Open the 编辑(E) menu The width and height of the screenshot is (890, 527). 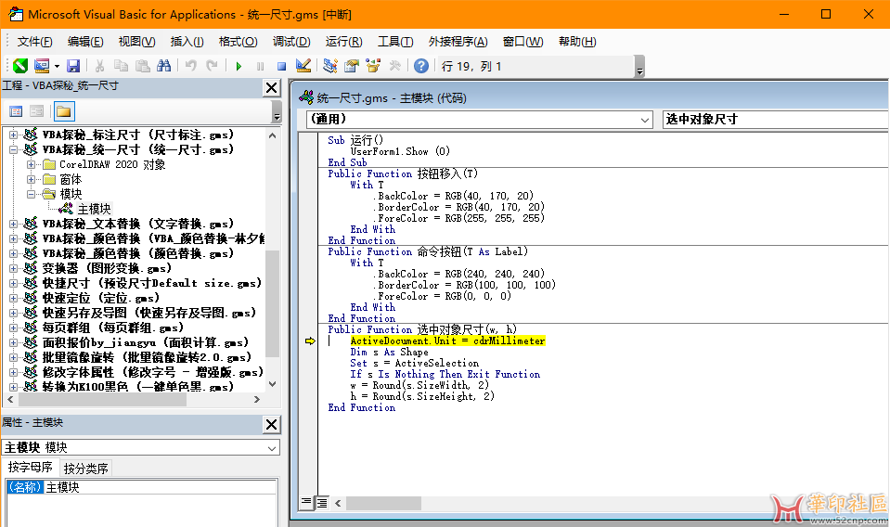click(x=85, y=42)
